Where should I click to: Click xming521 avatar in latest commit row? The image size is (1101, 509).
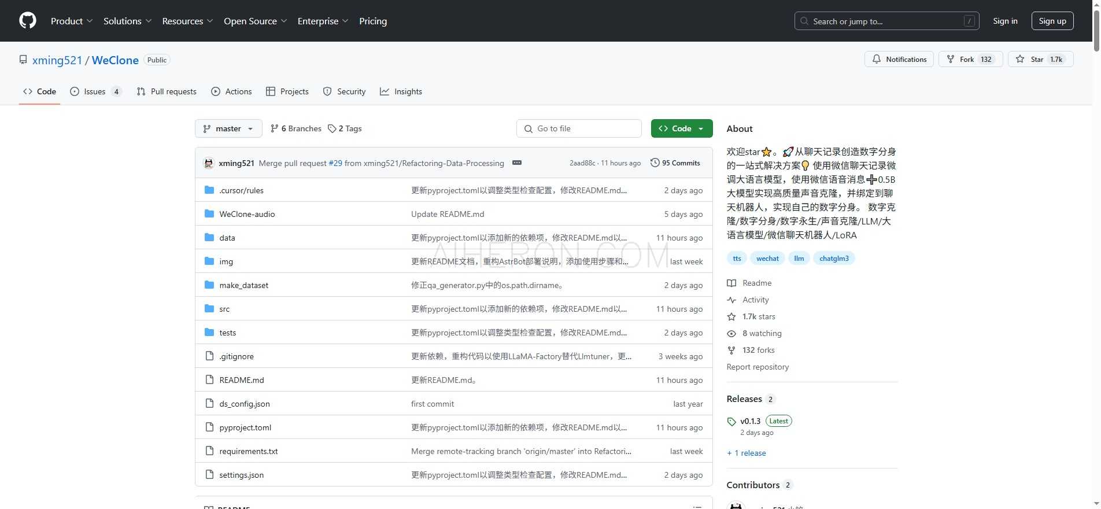[209, 163]
